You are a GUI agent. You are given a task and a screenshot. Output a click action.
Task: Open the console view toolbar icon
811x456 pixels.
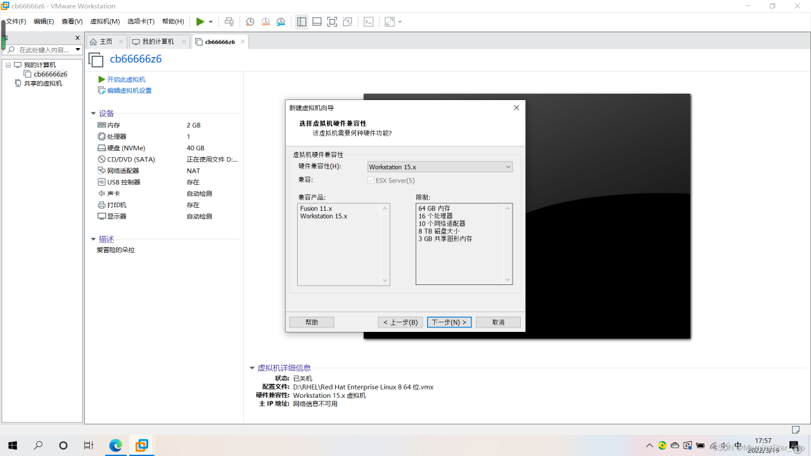pos(368,22)
